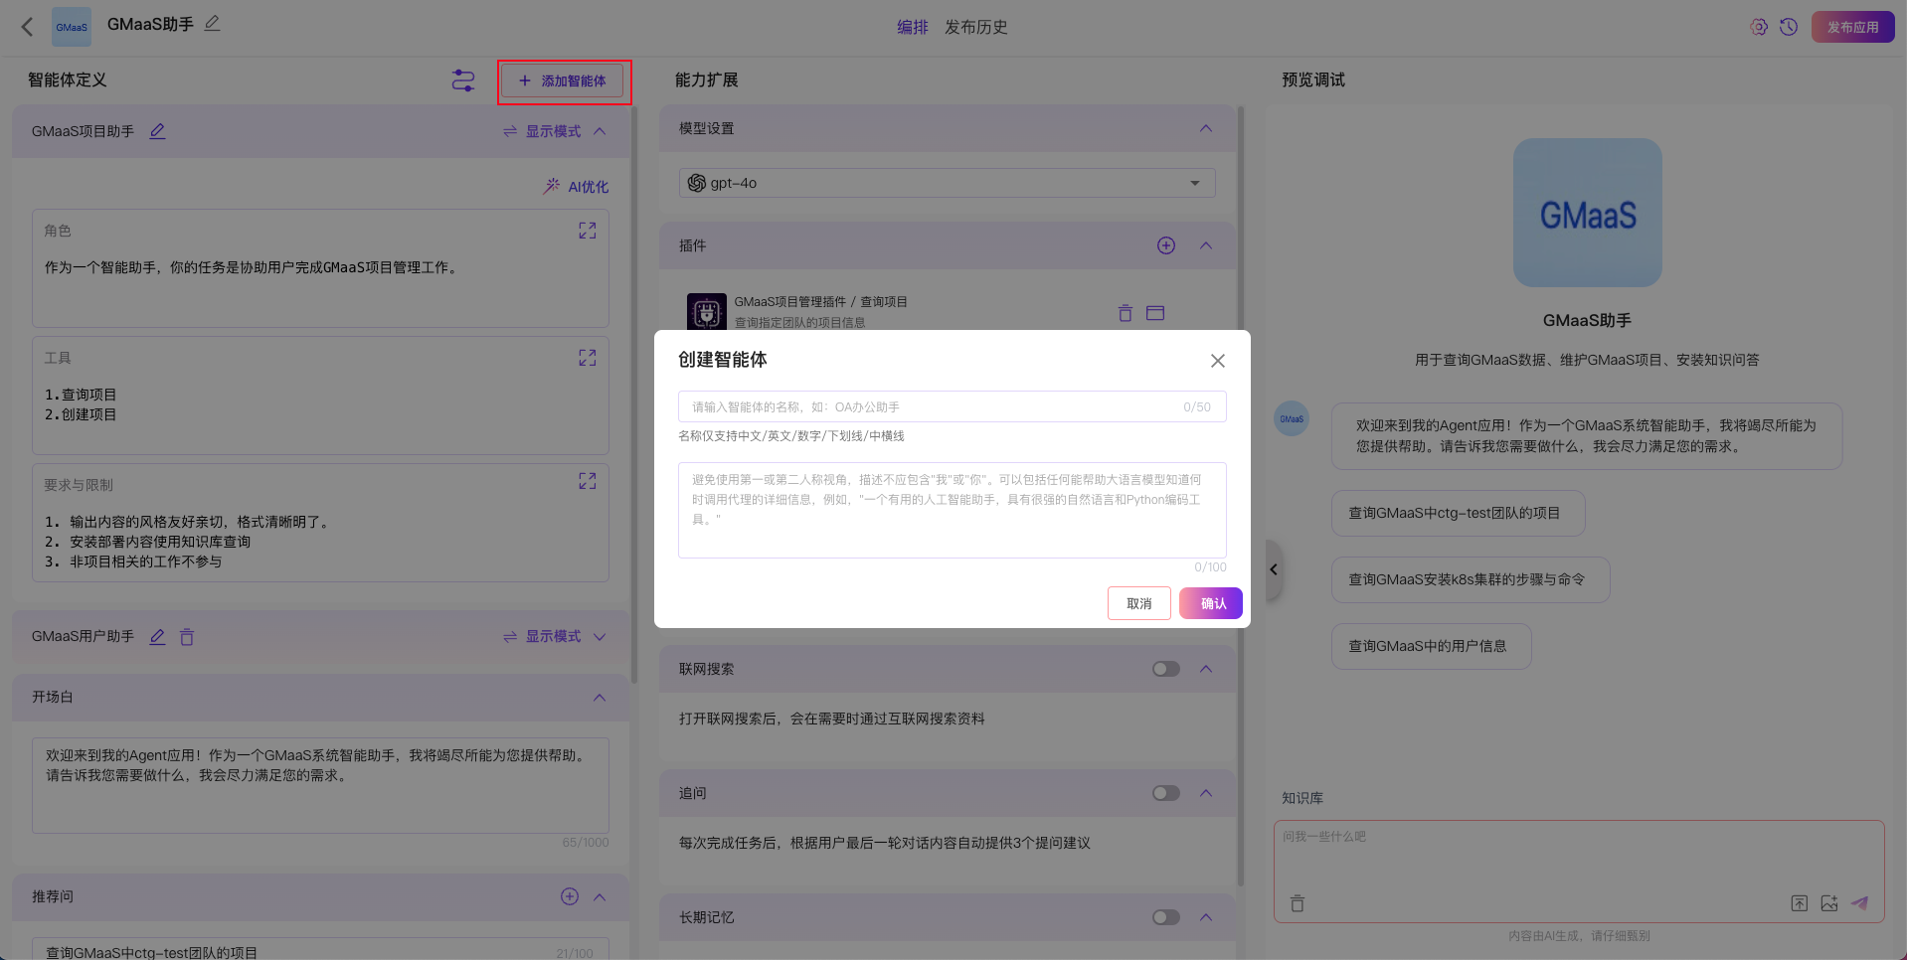The width and height of the screenshot is (1907, 960).
Task: Click the AI优化 wand icon
Action: 552,186
